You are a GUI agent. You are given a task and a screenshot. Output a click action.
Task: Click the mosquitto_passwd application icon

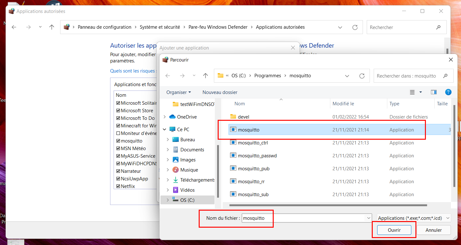233,155
